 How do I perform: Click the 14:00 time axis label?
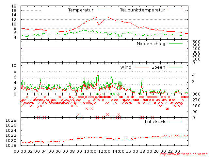pos(118,151)
